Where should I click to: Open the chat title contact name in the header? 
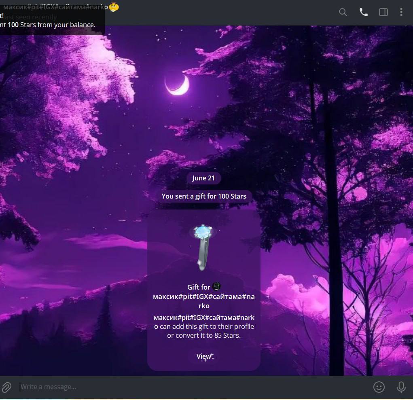pyautogui.click(x=55, y=7)
